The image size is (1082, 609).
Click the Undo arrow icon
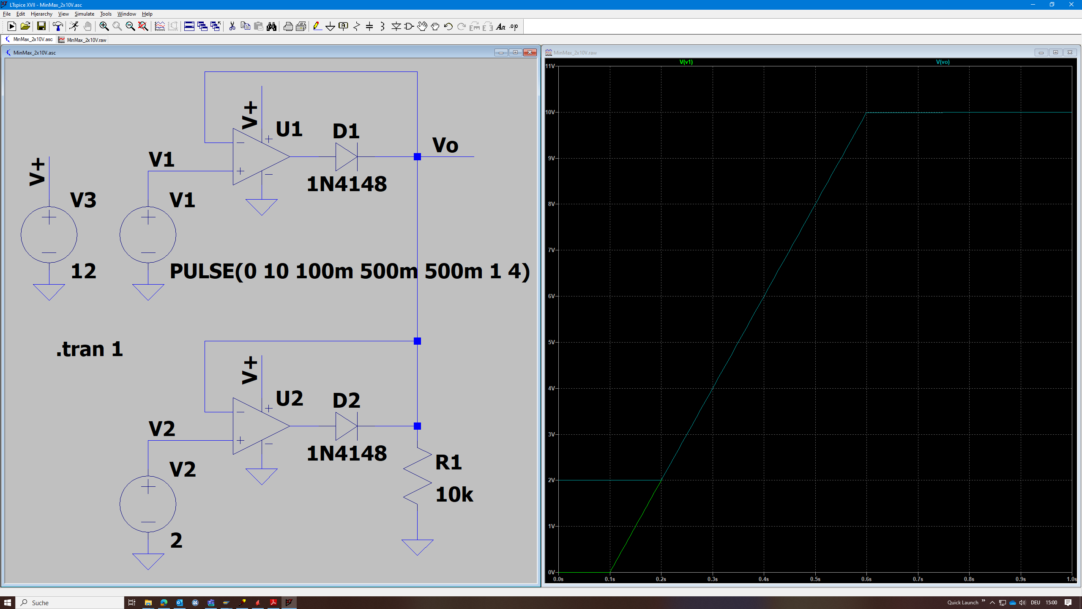pyautogui.click(x=448, y=26)
